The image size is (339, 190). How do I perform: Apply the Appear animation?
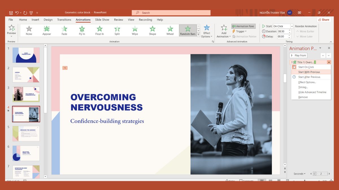click(46, 30)
